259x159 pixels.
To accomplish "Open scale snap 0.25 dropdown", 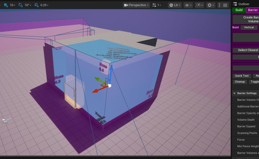I will [44, 5].
